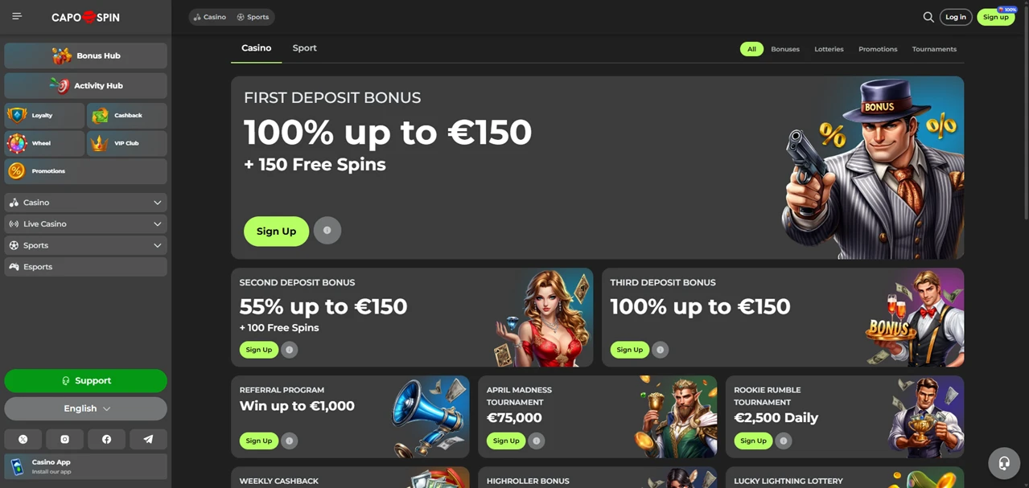Image resolution: width=1029 pixels, height=488 pixels.
Task: Open the Wheel tile in sidebar
Action: (x=44, y=143)
